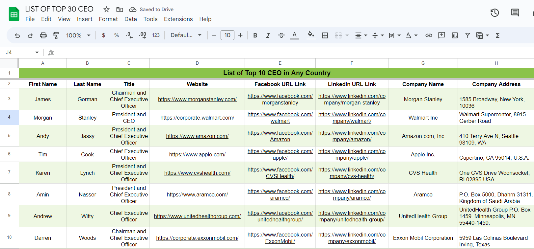Open the View menu
The image size is (534, 249).
tap(64, 19)
